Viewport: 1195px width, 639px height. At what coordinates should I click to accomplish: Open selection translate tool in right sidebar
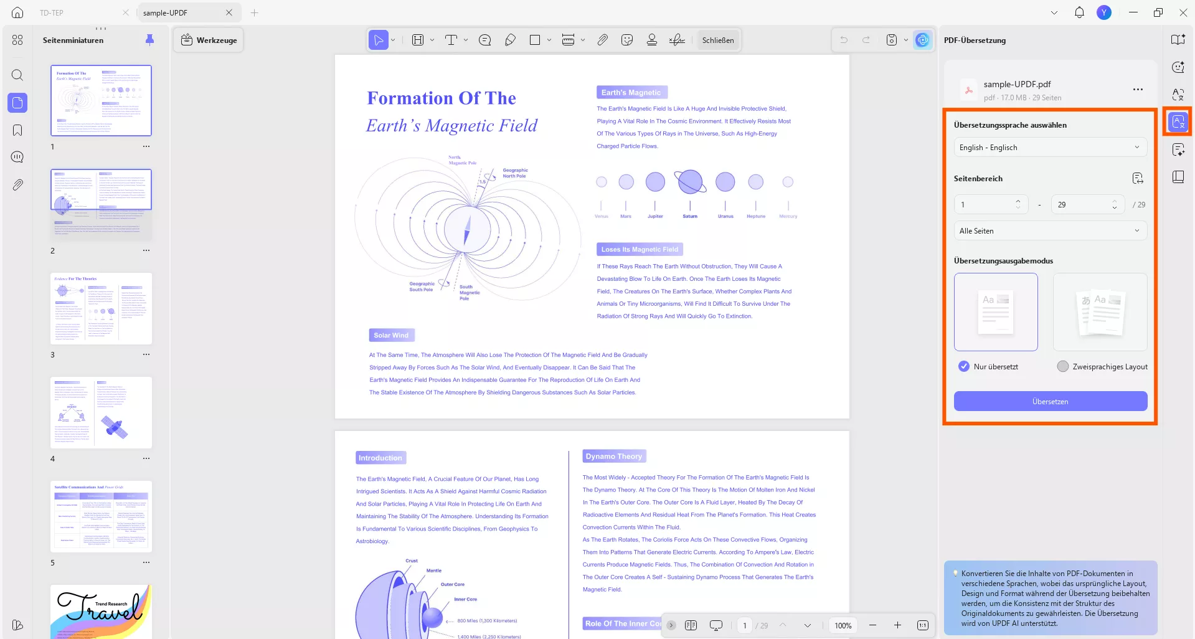click(x=1178, y=95)
